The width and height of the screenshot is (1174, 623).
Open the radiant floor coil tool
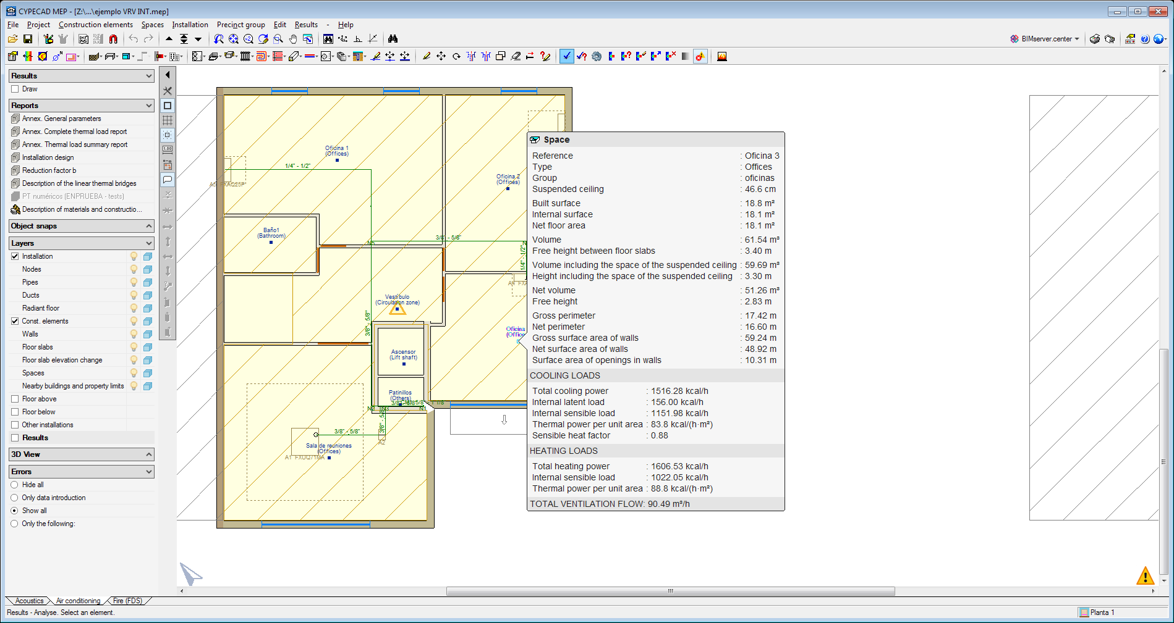262,56
